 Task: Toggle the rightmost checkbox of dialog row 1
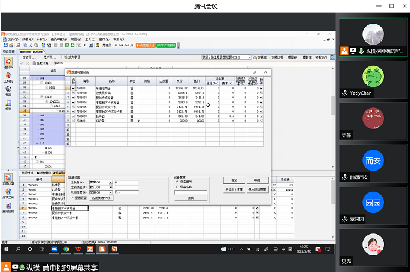[261, 88]
